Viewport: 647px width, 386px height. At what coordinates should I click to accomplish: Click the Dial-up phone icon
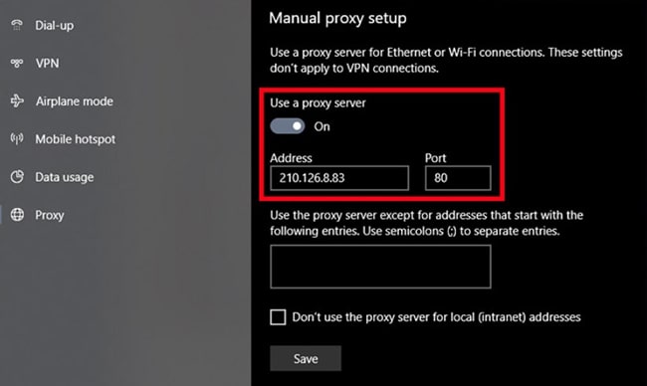point(17,25)
